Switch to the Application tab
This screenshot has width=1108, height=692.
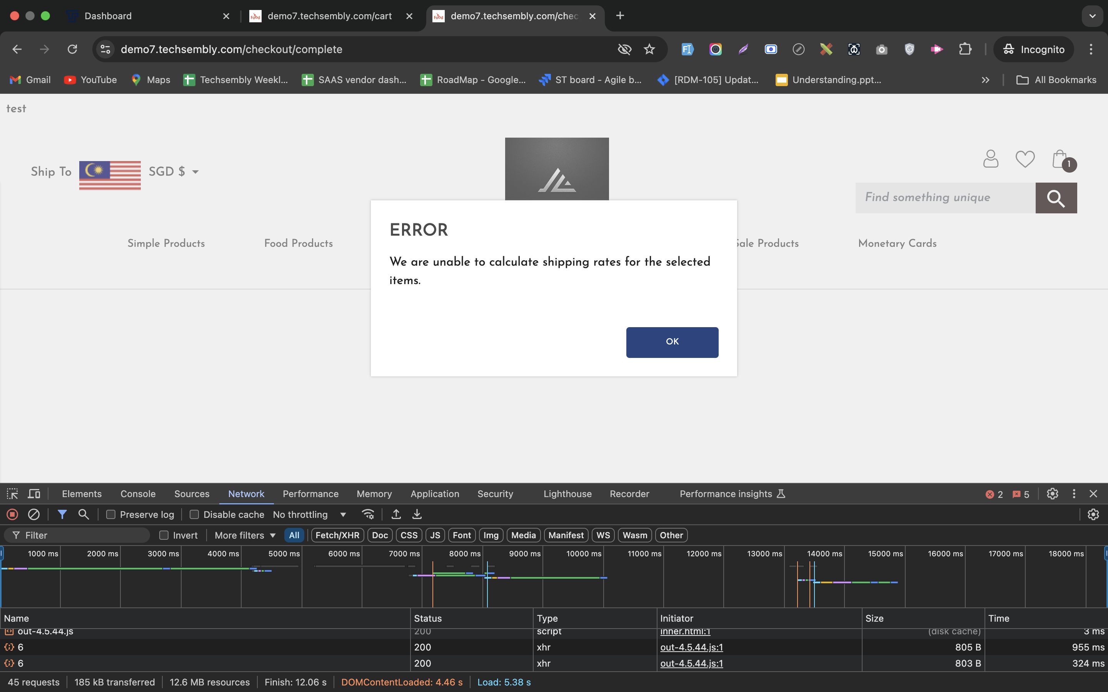[x=434, y=494]
